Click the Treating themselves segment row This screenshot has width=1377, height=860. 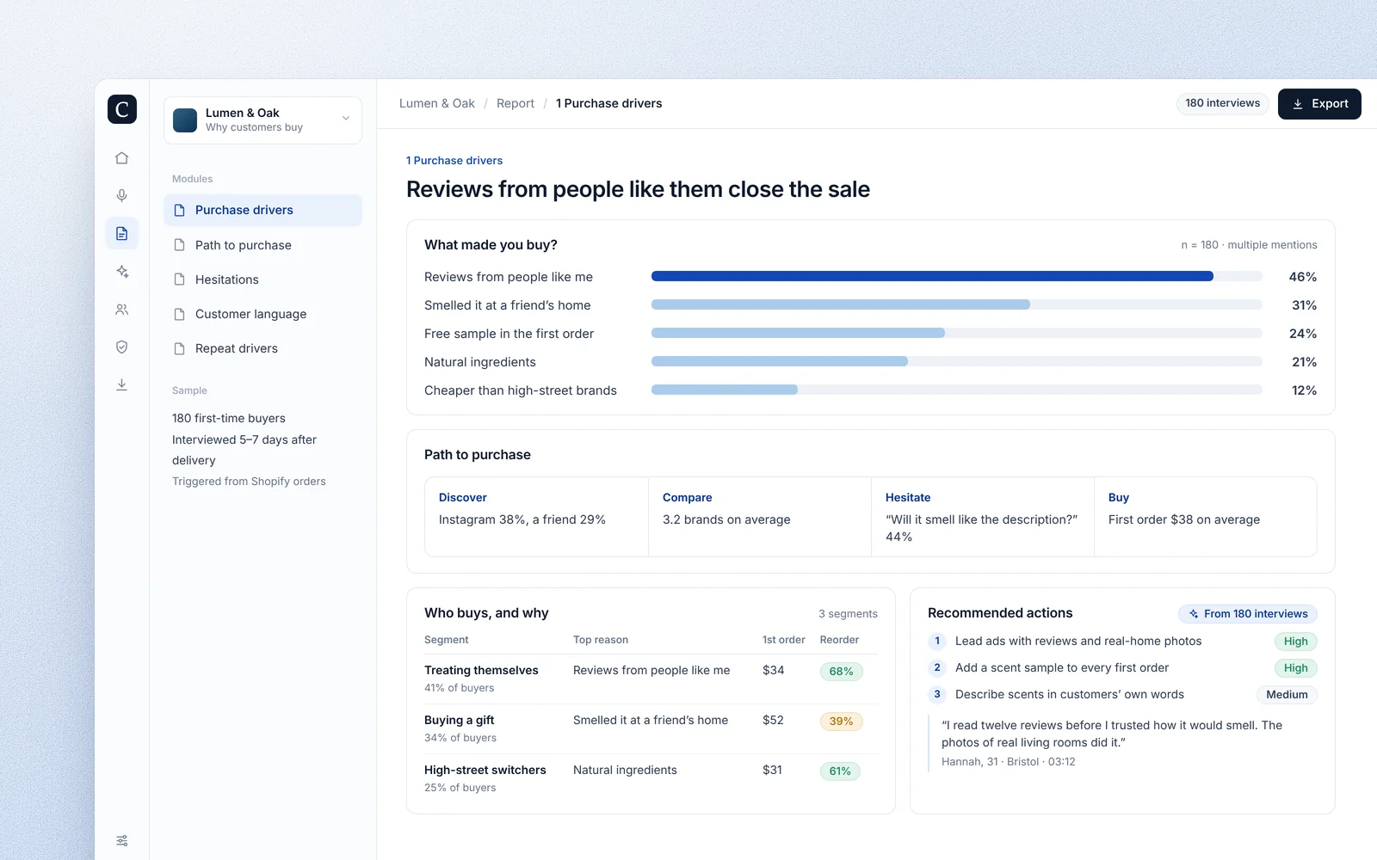click(x=651, y=679)
